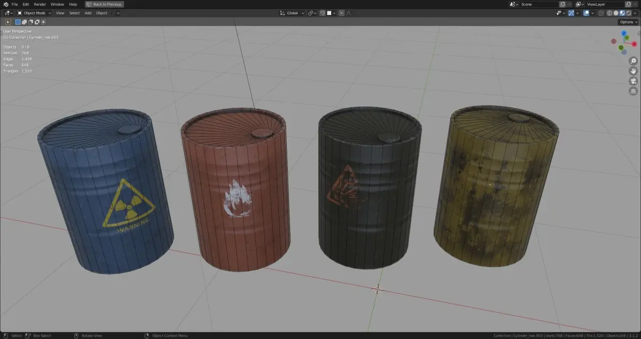Toggle Show Overlays button
The height and width of the screenshot is (339, 641).
click(587, 13)
